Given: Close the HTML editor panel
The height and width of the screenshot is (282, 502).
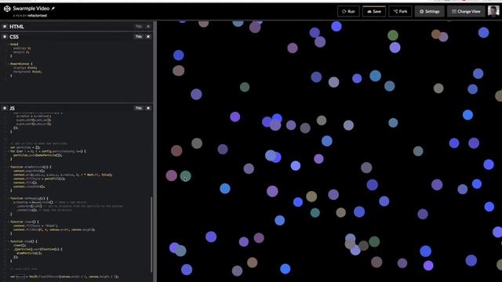Looking at the screenshot, I should (x=148, y=27).
